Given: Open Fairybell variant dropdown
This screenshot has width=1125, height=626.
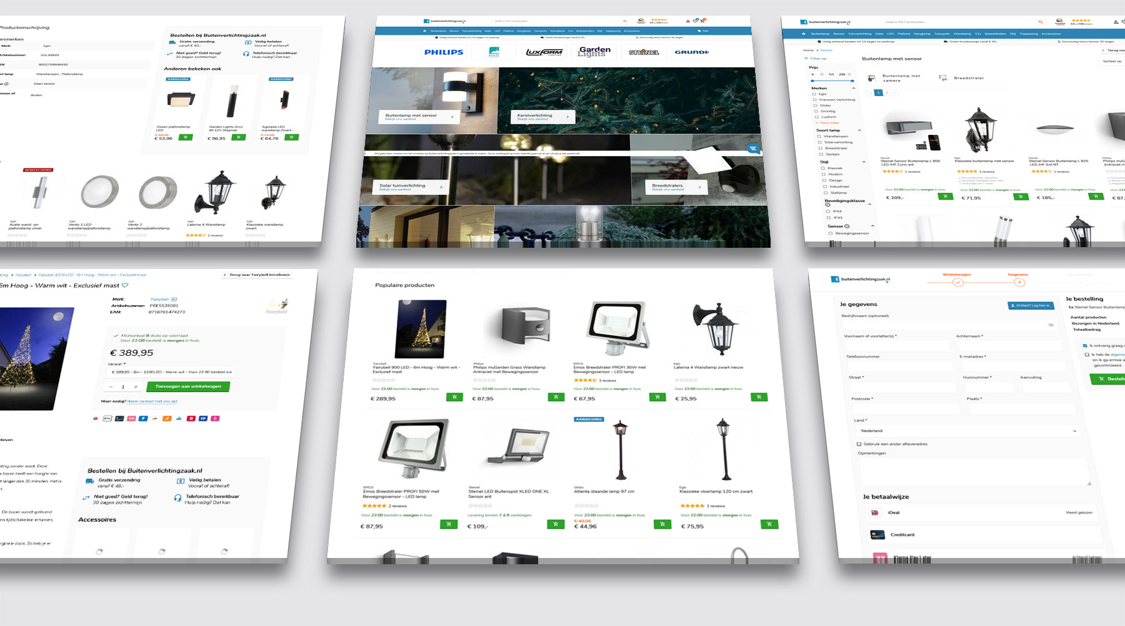Looking at the screenshot, I should coord(172,372).
